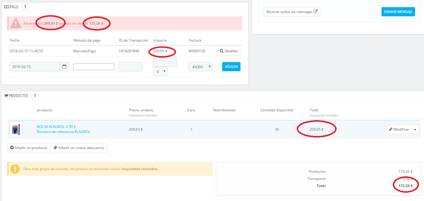Click the shopping cart Productos icon
This screenshot has width=424, height=201.
tap(6, 96)
